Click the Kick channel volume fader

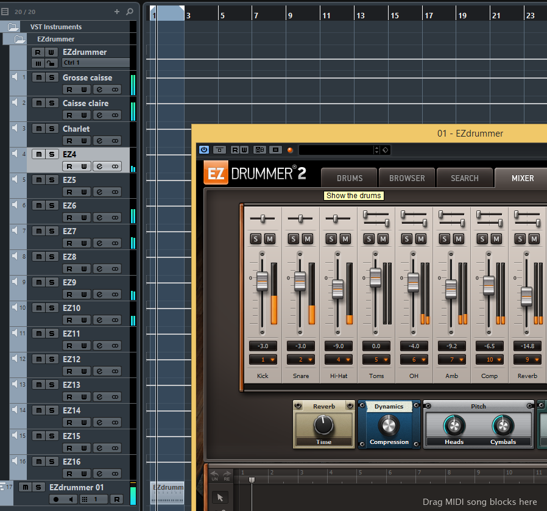point(262,281)
